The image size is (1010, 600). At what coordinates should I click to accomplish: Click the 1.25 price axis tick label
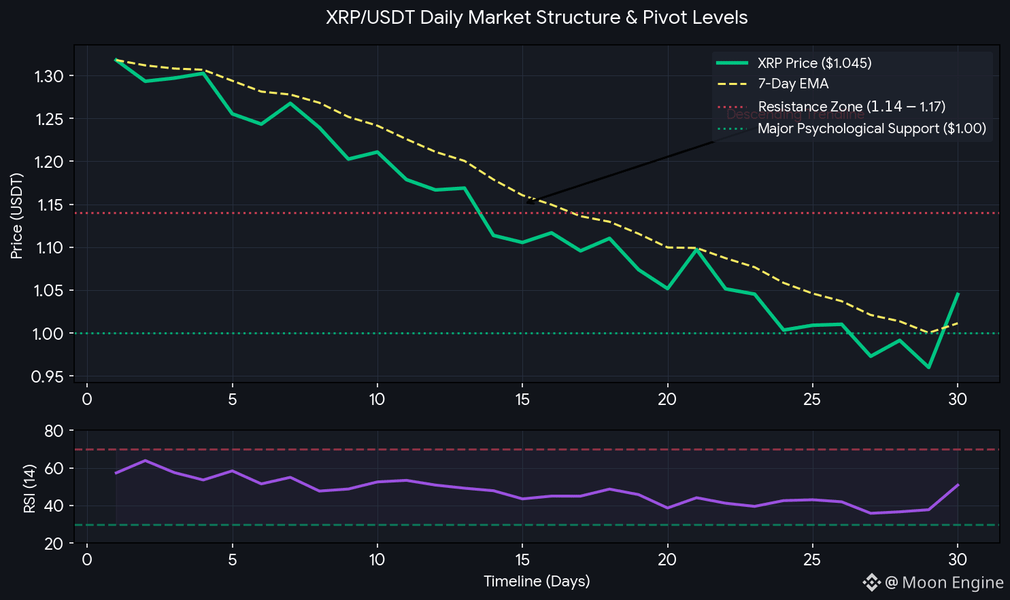[x=49, y=119]
